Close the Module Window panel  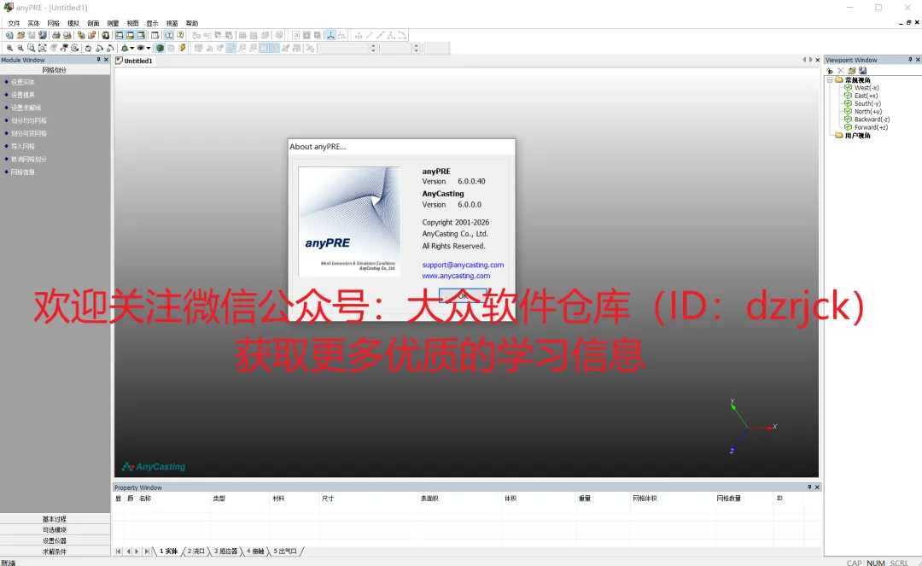pyautogui.click(x=107, y=60)
